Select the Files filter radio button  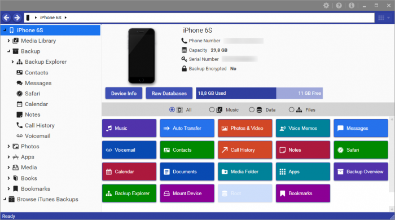[x=292, y=110]
